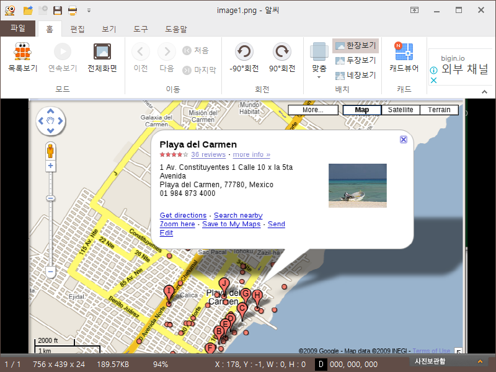Click the Search nearby link
The height and width of the screenshot is (372, 496).
pyautogui.click(x=238, y=215)
